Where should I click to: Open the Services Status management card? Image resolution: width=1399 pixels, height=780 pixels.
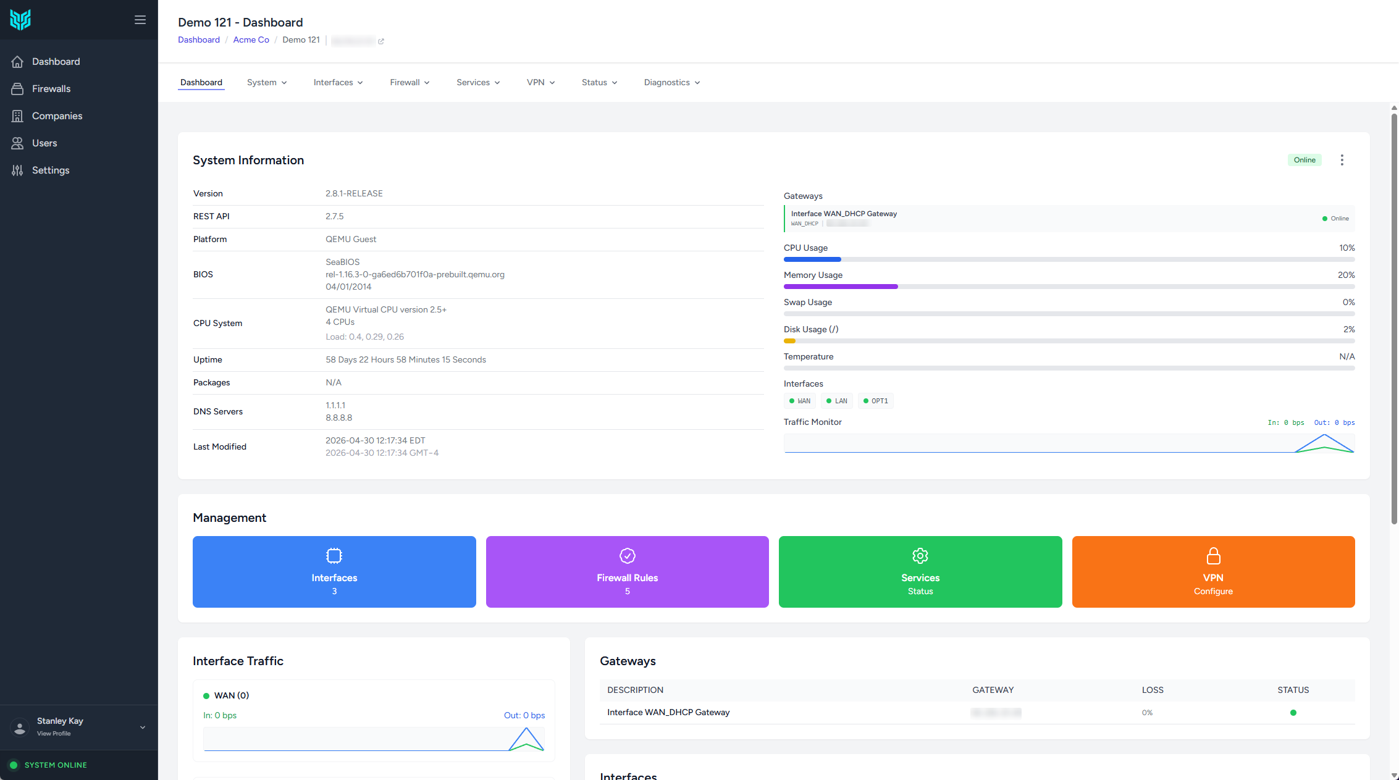coord(920,572)
